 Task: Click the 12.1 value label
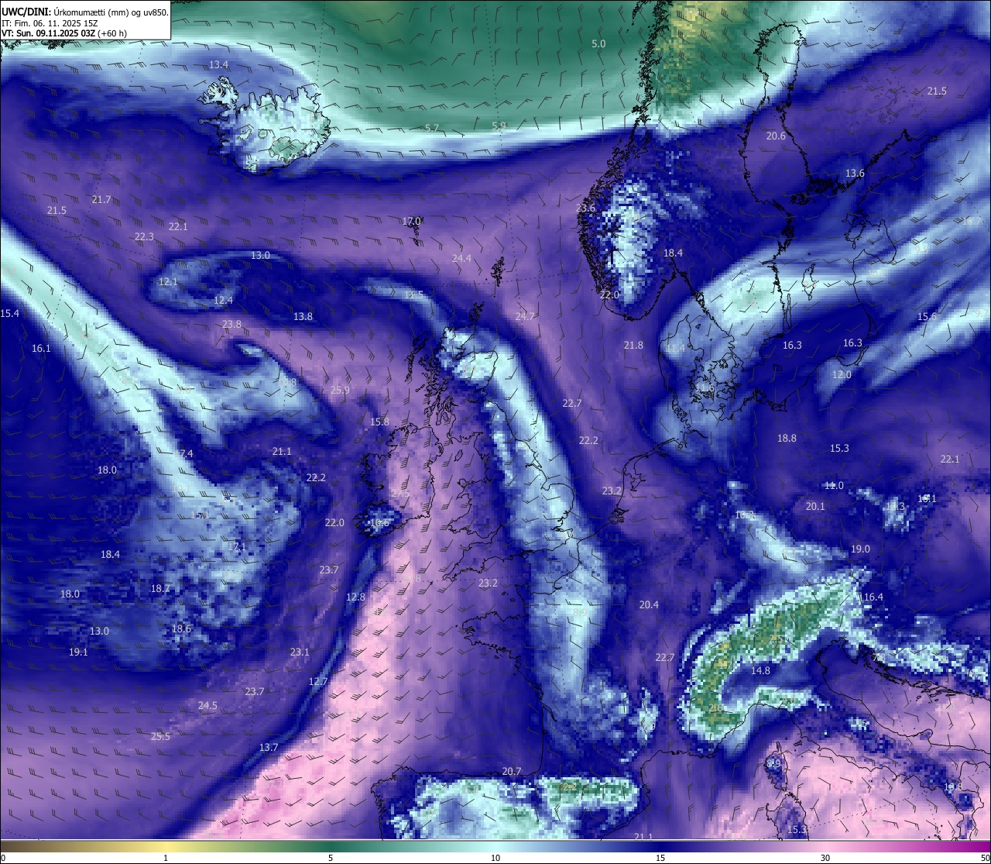pyautogui.click(x=168, y=282)
